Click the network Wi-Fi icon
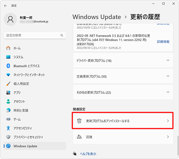179x159 pixels. pyautogui.click(x=8, y=75)
